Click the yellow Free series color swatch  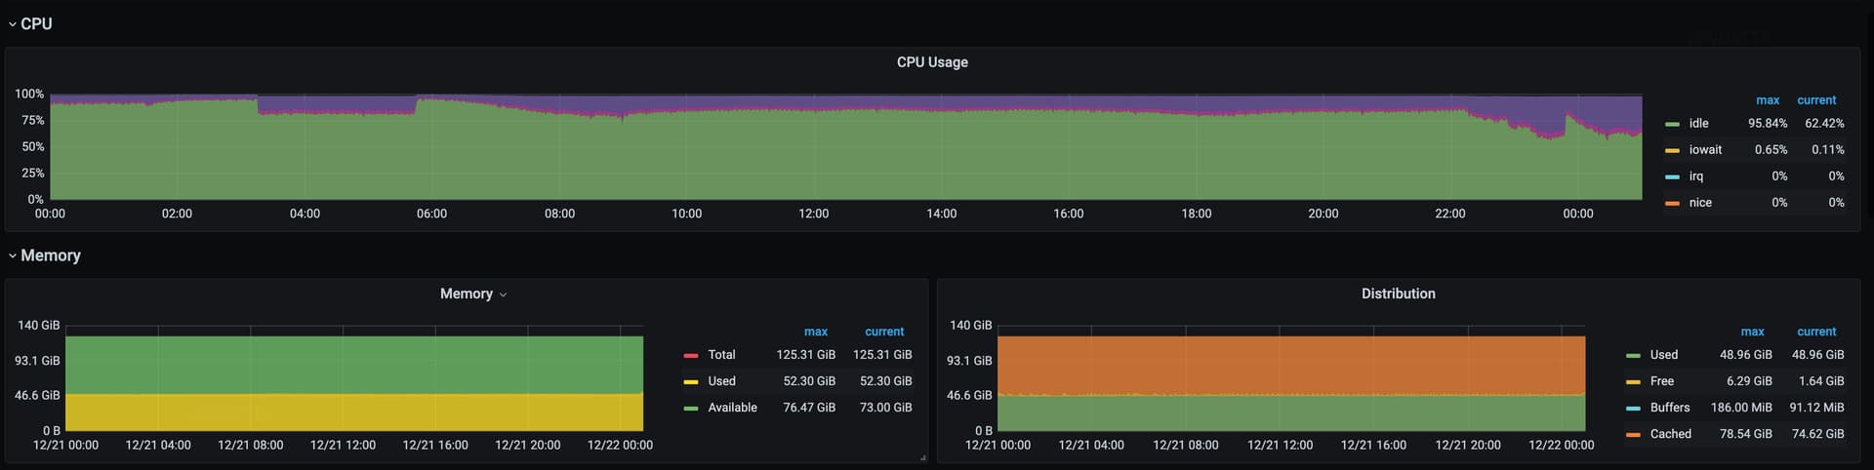click(1633, 382)
